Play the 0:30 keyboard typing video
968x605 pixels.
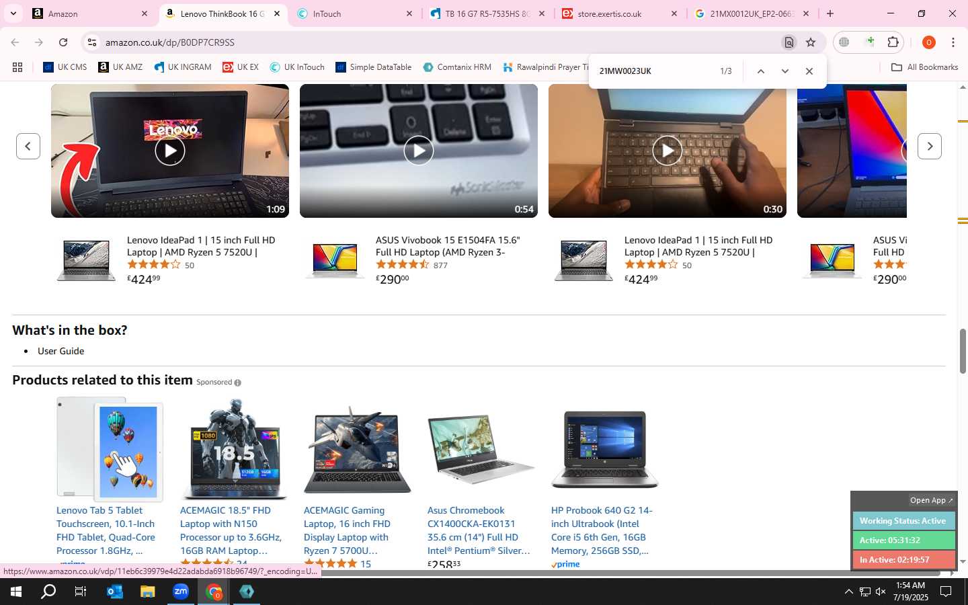[668, 151]
